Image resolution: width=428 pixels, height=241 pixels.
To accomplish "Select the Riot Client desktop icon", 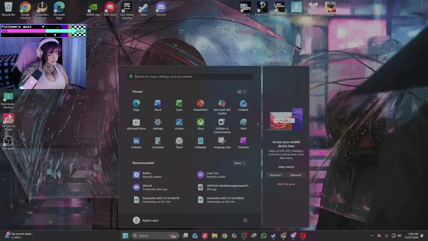I will click(110, 9).
